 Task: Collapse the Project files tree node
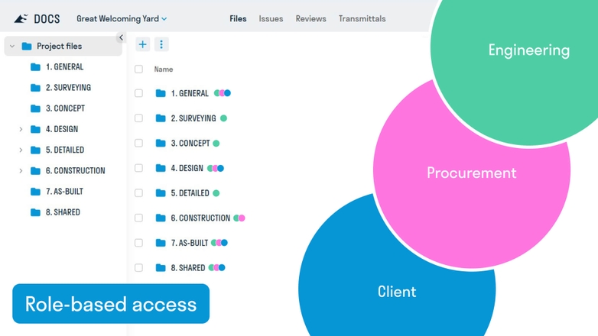coord(12,46)
